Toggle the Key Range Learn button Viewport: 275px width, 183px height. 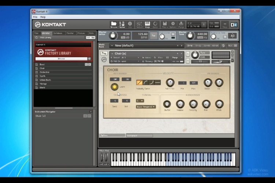114,87
